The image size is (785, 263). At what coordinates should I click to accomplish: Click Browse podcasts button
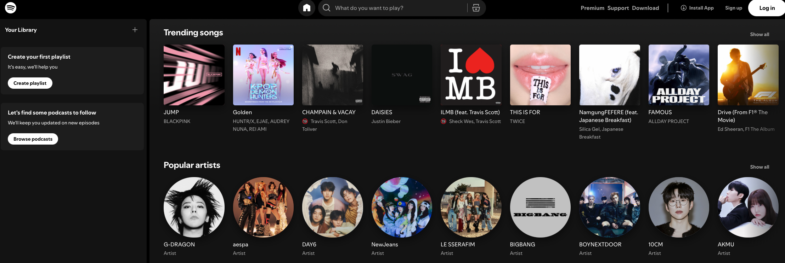click(x=33, y=139)
